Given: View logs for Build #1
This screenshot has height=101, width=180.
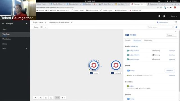Looking at the screenshot, I should pyautogui.click(x=172, y=75).
